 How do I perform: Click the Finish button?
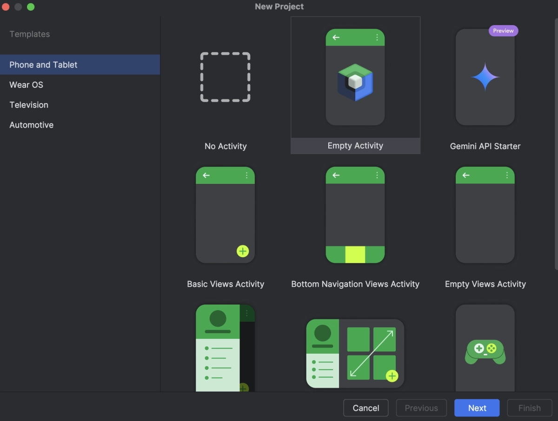[529, 408]
